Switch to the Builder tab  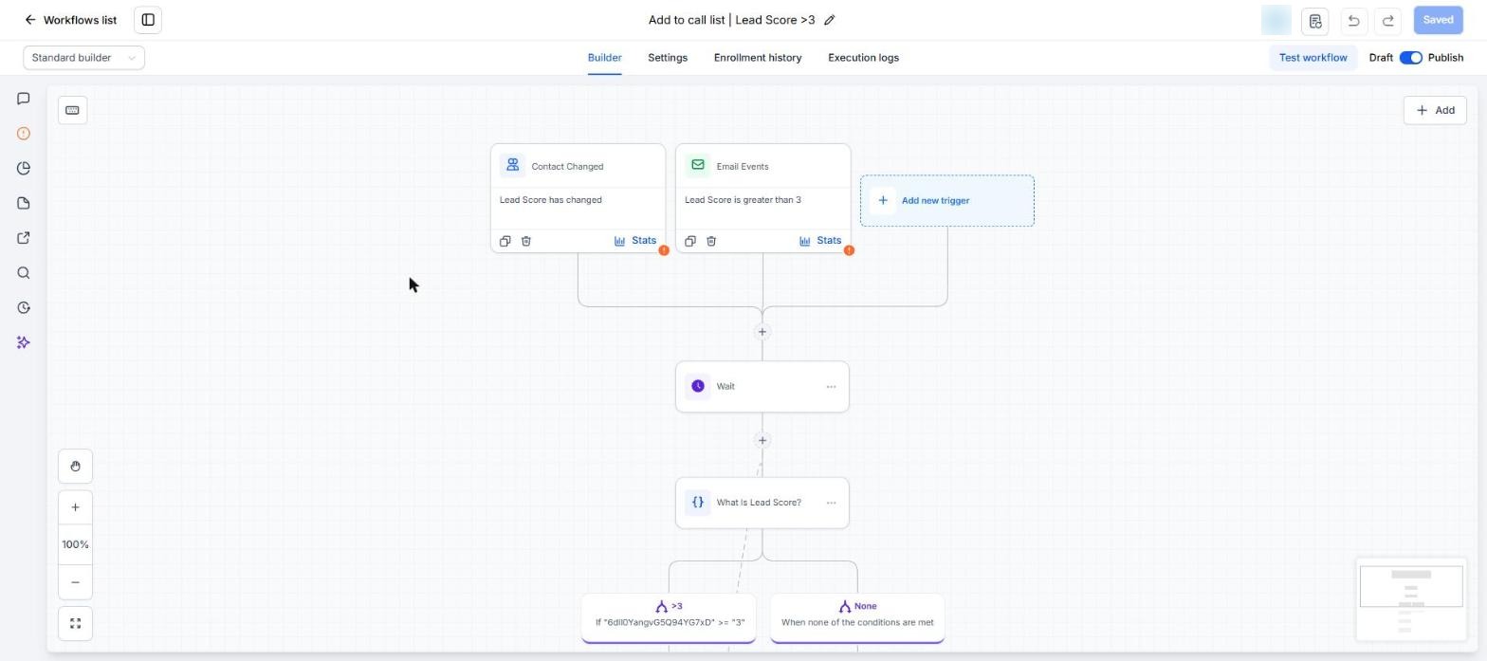coord(604,58)
